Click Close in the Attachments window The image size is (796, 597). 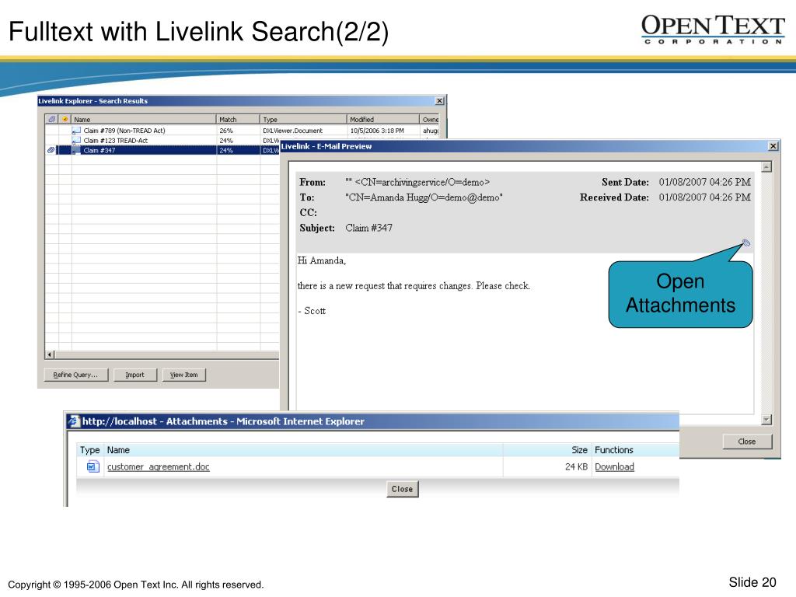click(402, 489)
